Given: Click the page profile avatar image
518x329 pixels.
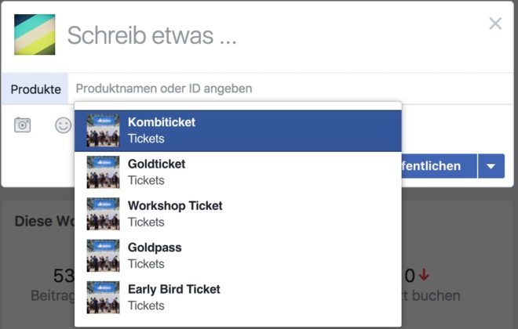Looking at the screenshot, I should point(35,34).
